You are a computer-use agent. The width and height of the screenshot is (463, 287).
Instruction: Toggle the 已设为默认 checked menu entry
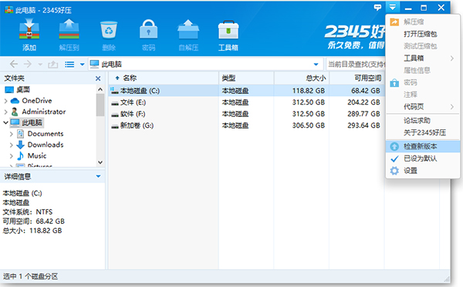point(423,159)
